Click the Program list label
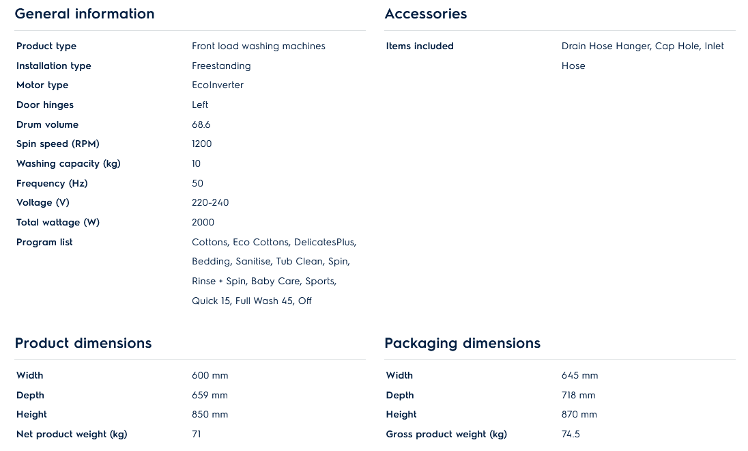The width and height of the screenshot is (748, 451). [x=44, y=243]
